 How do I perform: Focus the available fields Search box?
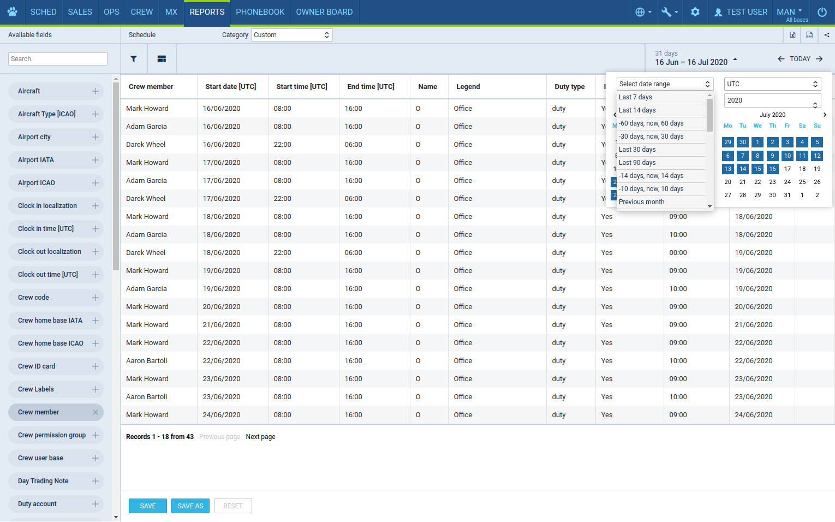pos(58,59)
